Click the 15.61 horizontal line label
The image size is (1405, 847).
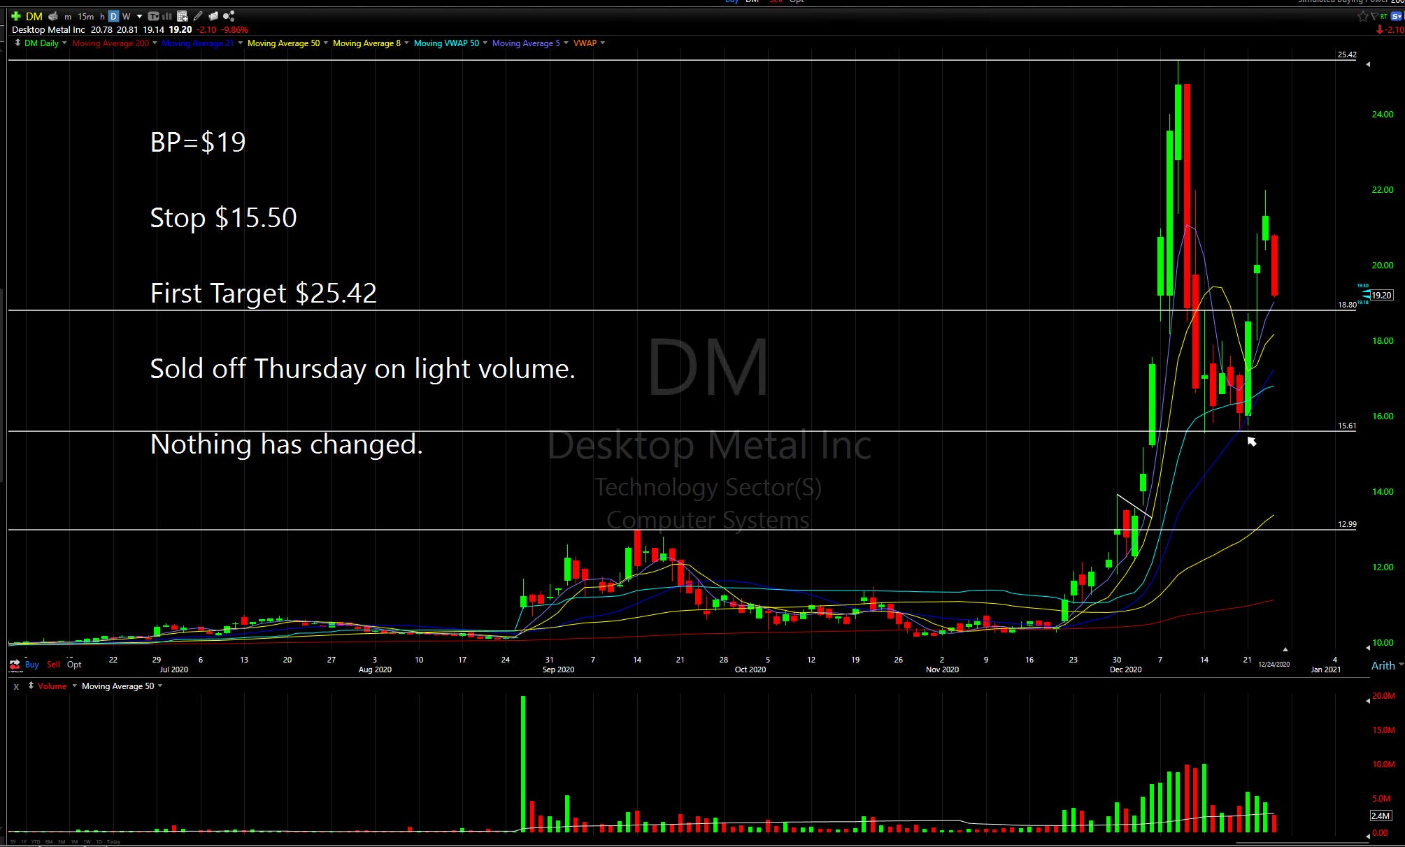click(1347, 426)
